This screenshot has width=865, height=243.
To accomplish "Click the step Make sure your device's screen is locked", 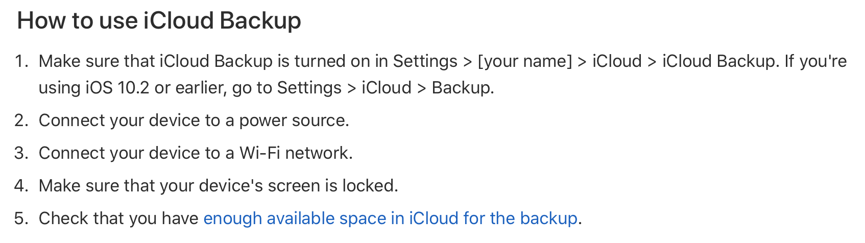I will tap(219, 186).
